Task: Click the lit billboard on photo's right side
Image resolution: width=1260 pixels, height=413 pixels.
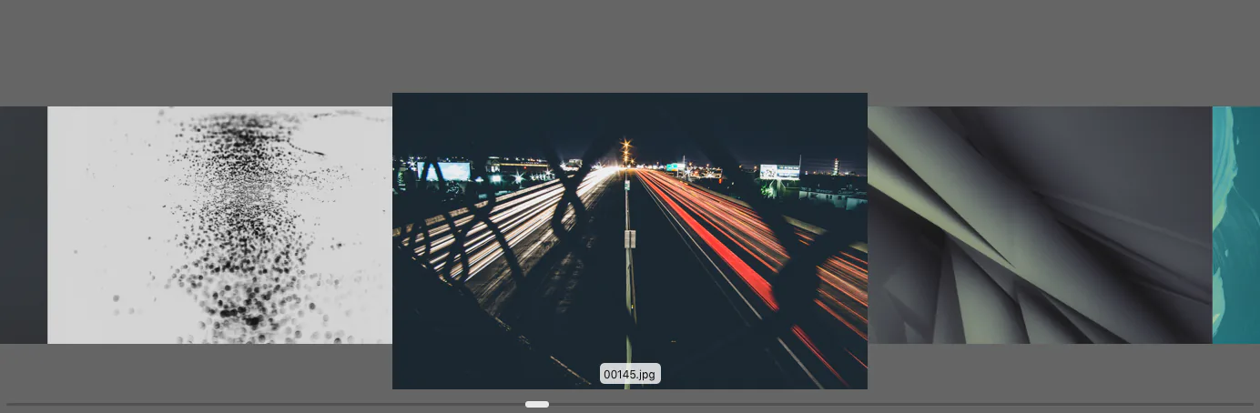Action: coord(780,171)
